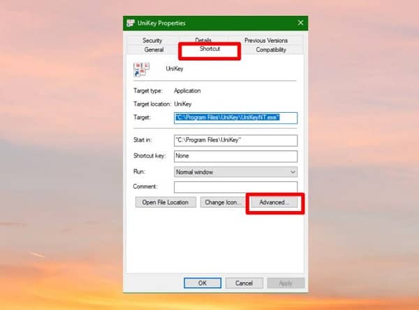
Task: Click the UniKey shortcut icon
Action: 141,69
